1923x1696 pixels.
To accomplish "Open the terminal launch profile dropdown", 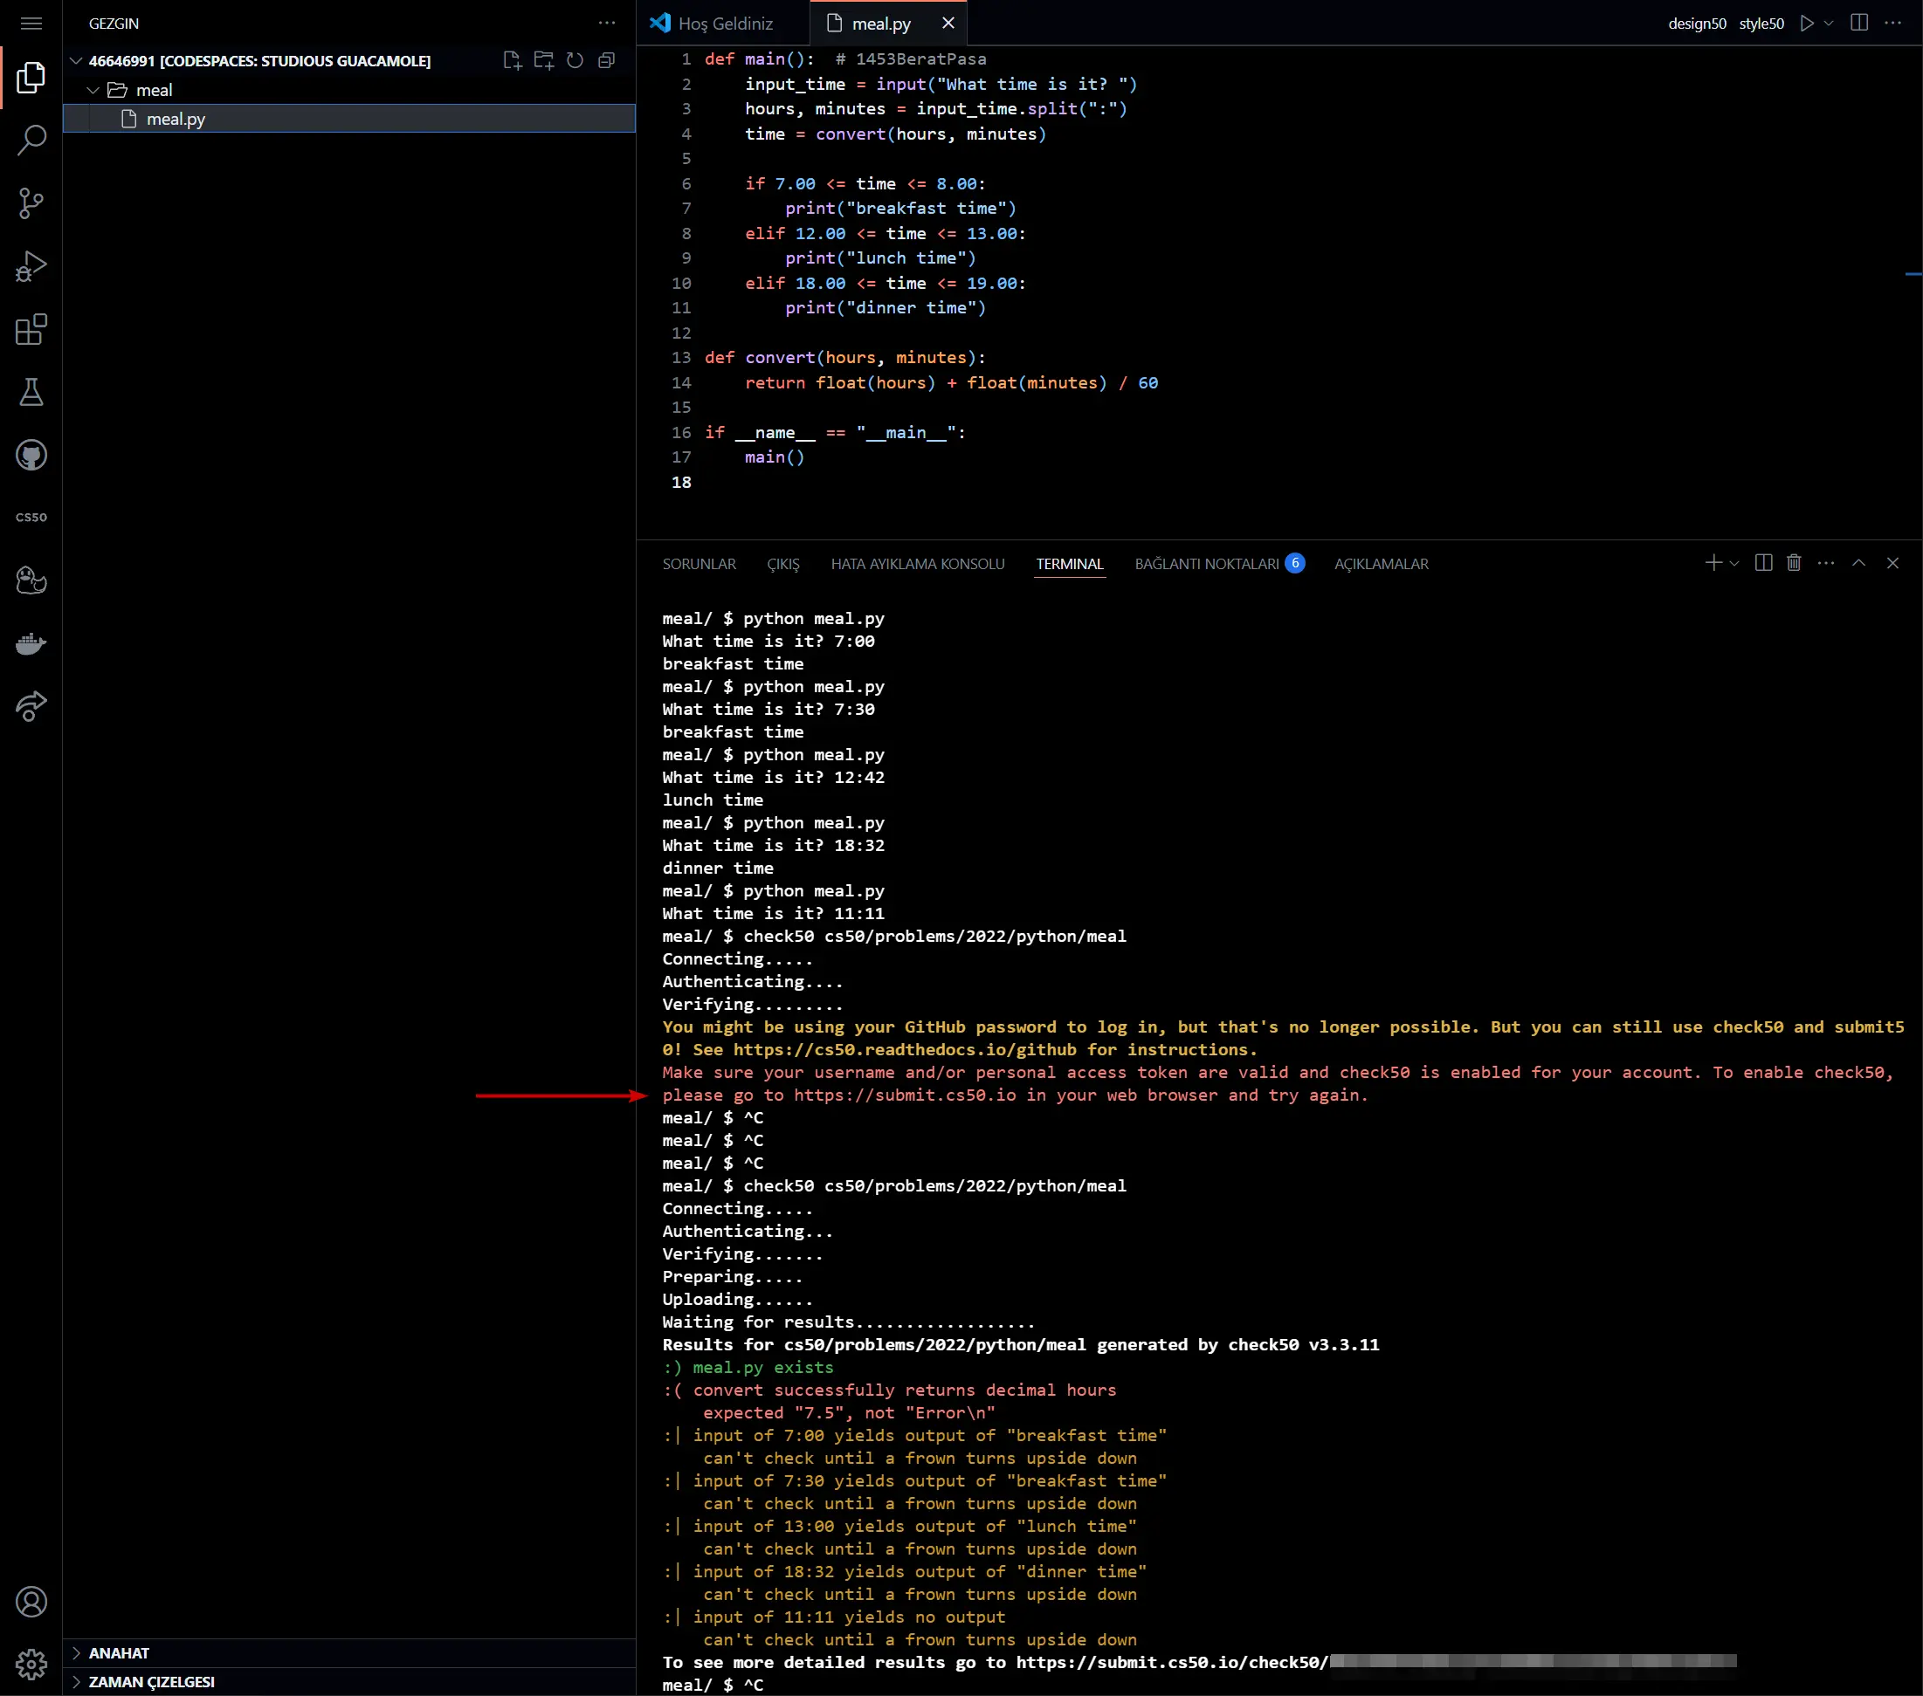I will click(x=1733, y=563).
